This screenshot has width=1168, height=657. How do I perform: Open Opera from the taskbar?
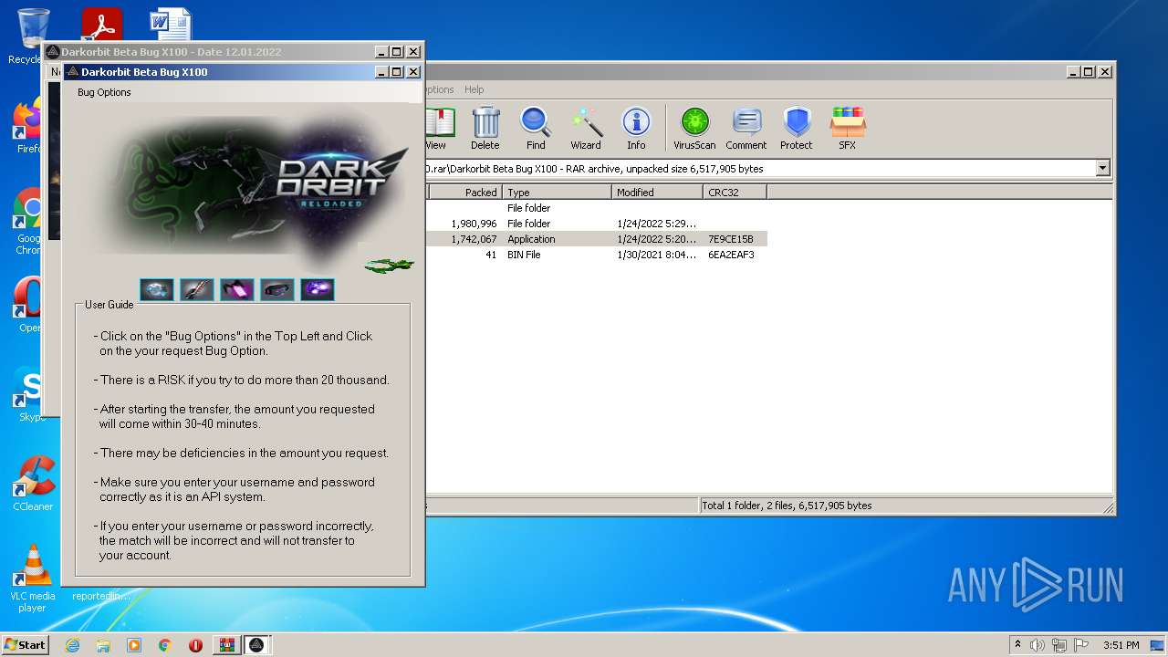195,645
